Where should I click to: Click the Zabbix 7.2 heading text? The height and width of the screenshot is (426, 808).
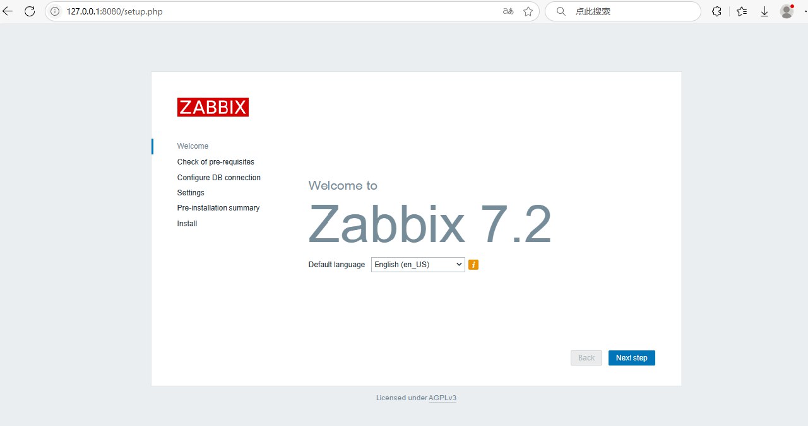click(x=430, y=224)
